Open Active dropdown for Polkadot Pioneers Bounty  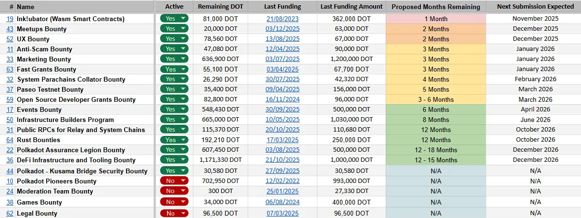(x=183, y=181)
